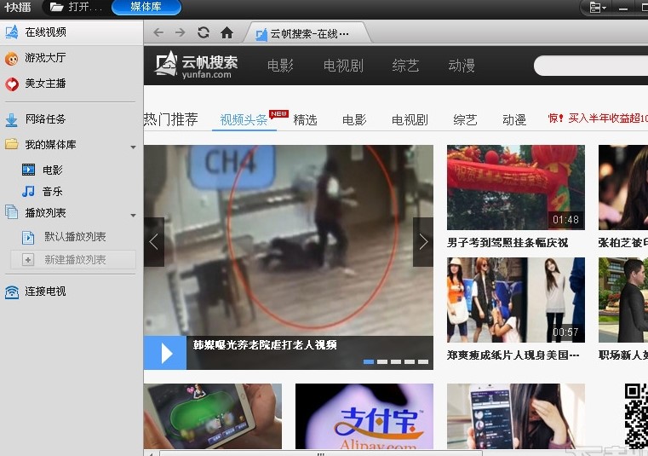Go to home page via house icon

(x=227, y=32)
